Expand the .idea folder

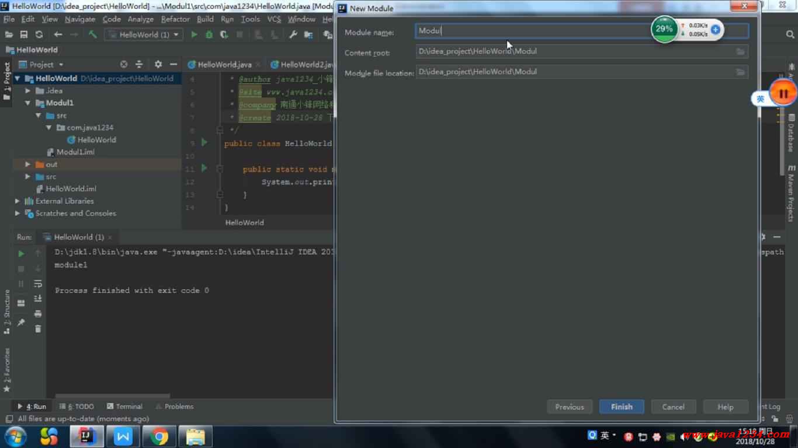pyautogui.click(x=27, y=90)
